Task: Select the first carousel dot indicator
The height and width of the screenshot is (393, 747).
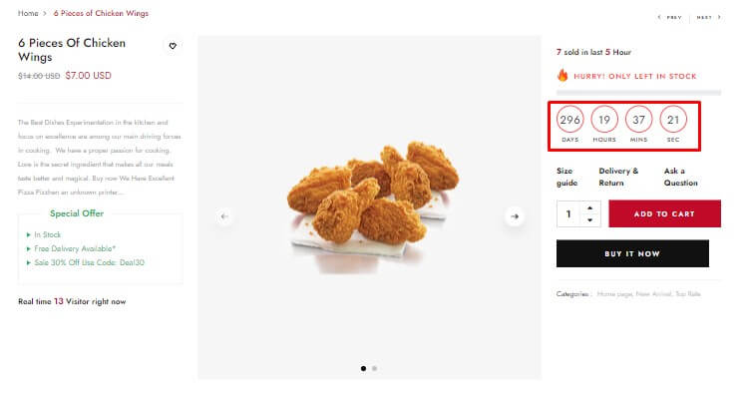Action: (363, 368)
